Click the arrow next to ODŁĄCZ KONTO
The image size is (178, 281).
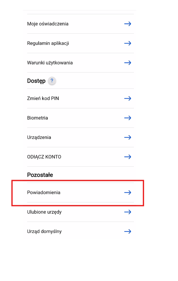pyautogui.click(x=128, y=157)
